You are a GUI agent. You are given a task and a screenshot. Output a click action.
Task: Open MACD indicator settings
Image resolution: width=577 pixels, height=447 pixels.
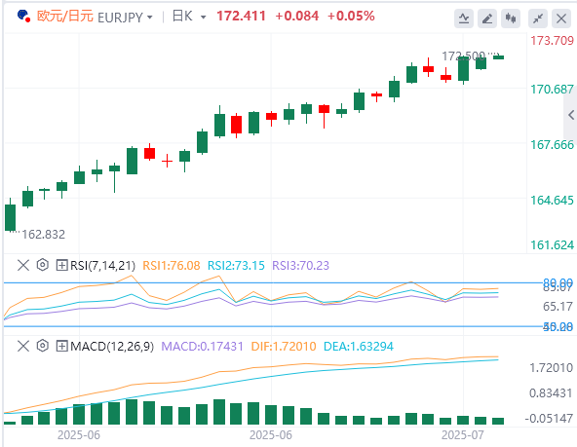pyautogui.click(x=43, y=346)
